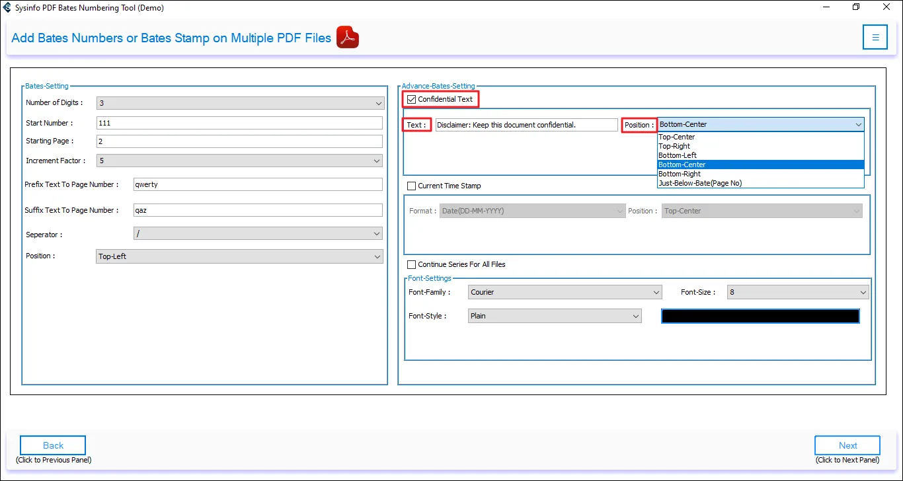Image resolution: width=903 pixels, height=481 pixels.
Task: Enable the Current Time Stamp checkbox
Action: click(x=412, y=186)
